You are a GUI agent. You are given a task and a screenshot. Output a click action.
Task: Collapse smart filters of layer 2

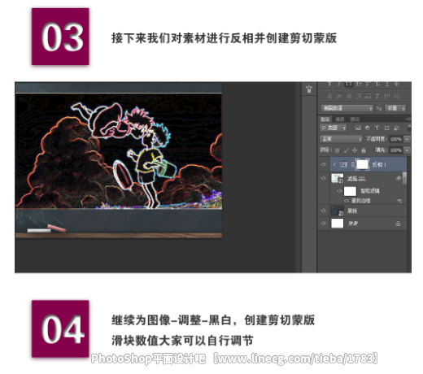404,178
